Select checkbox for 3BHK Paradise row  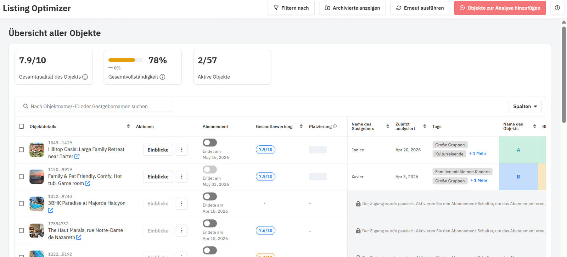tap(22, 203)
